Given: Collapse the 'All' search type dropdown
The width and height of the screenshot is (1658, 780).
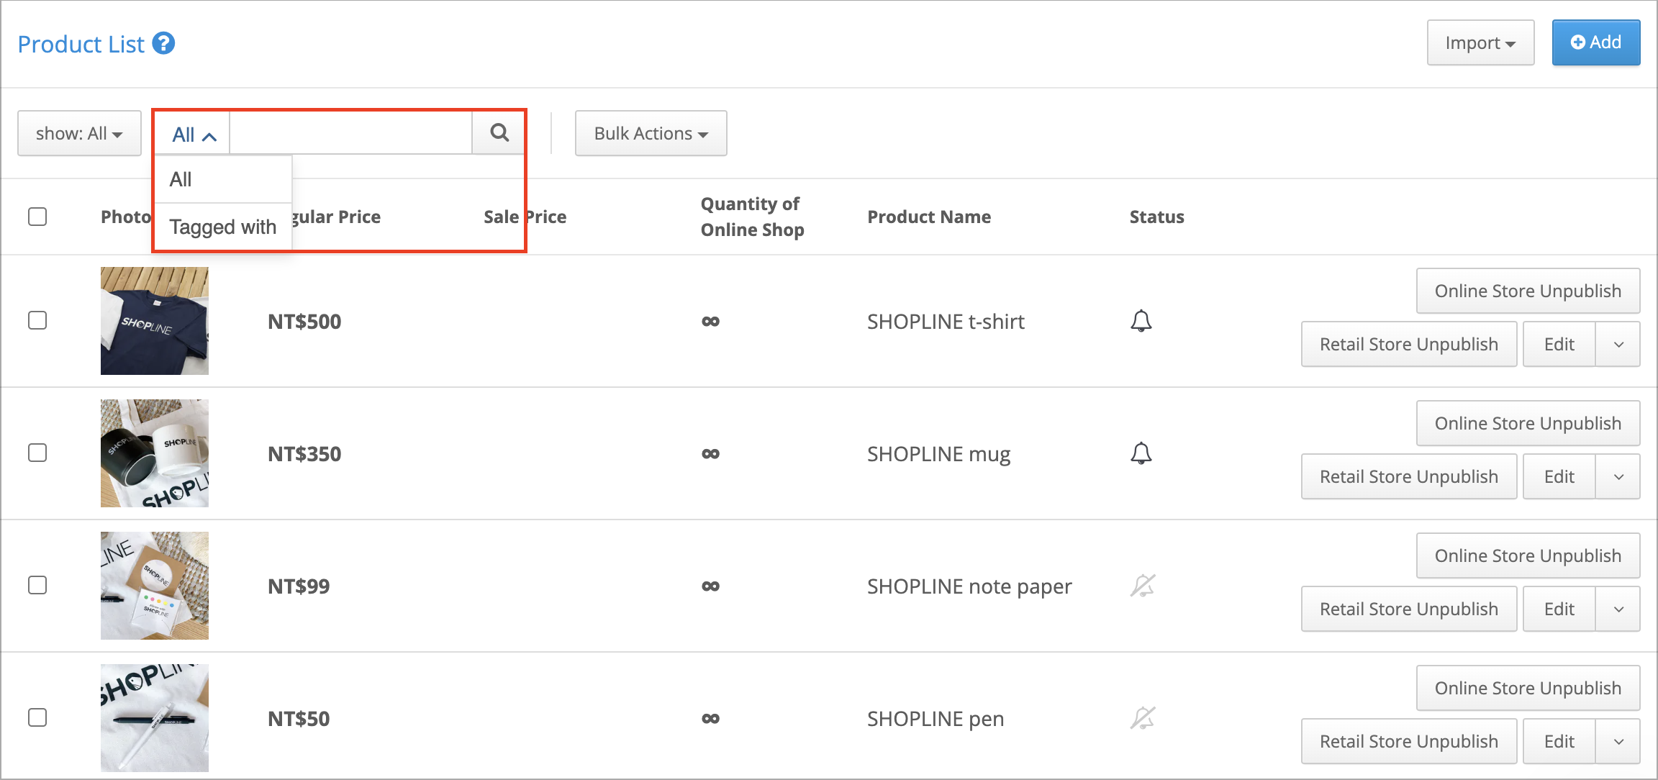Looking at the screenshot, I should (x=194, y=134).
